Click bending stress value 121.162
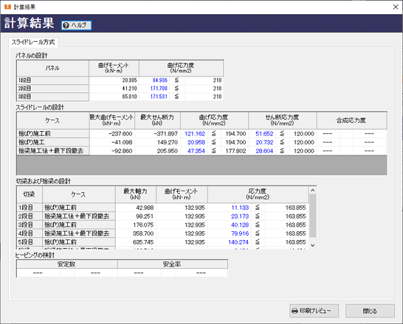Viewport: 403px width, 324px height. (195, 134)
